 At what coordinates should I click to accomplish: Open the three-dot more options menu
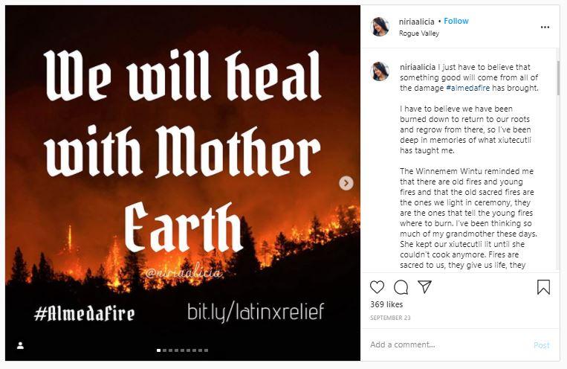coord(545,28)
